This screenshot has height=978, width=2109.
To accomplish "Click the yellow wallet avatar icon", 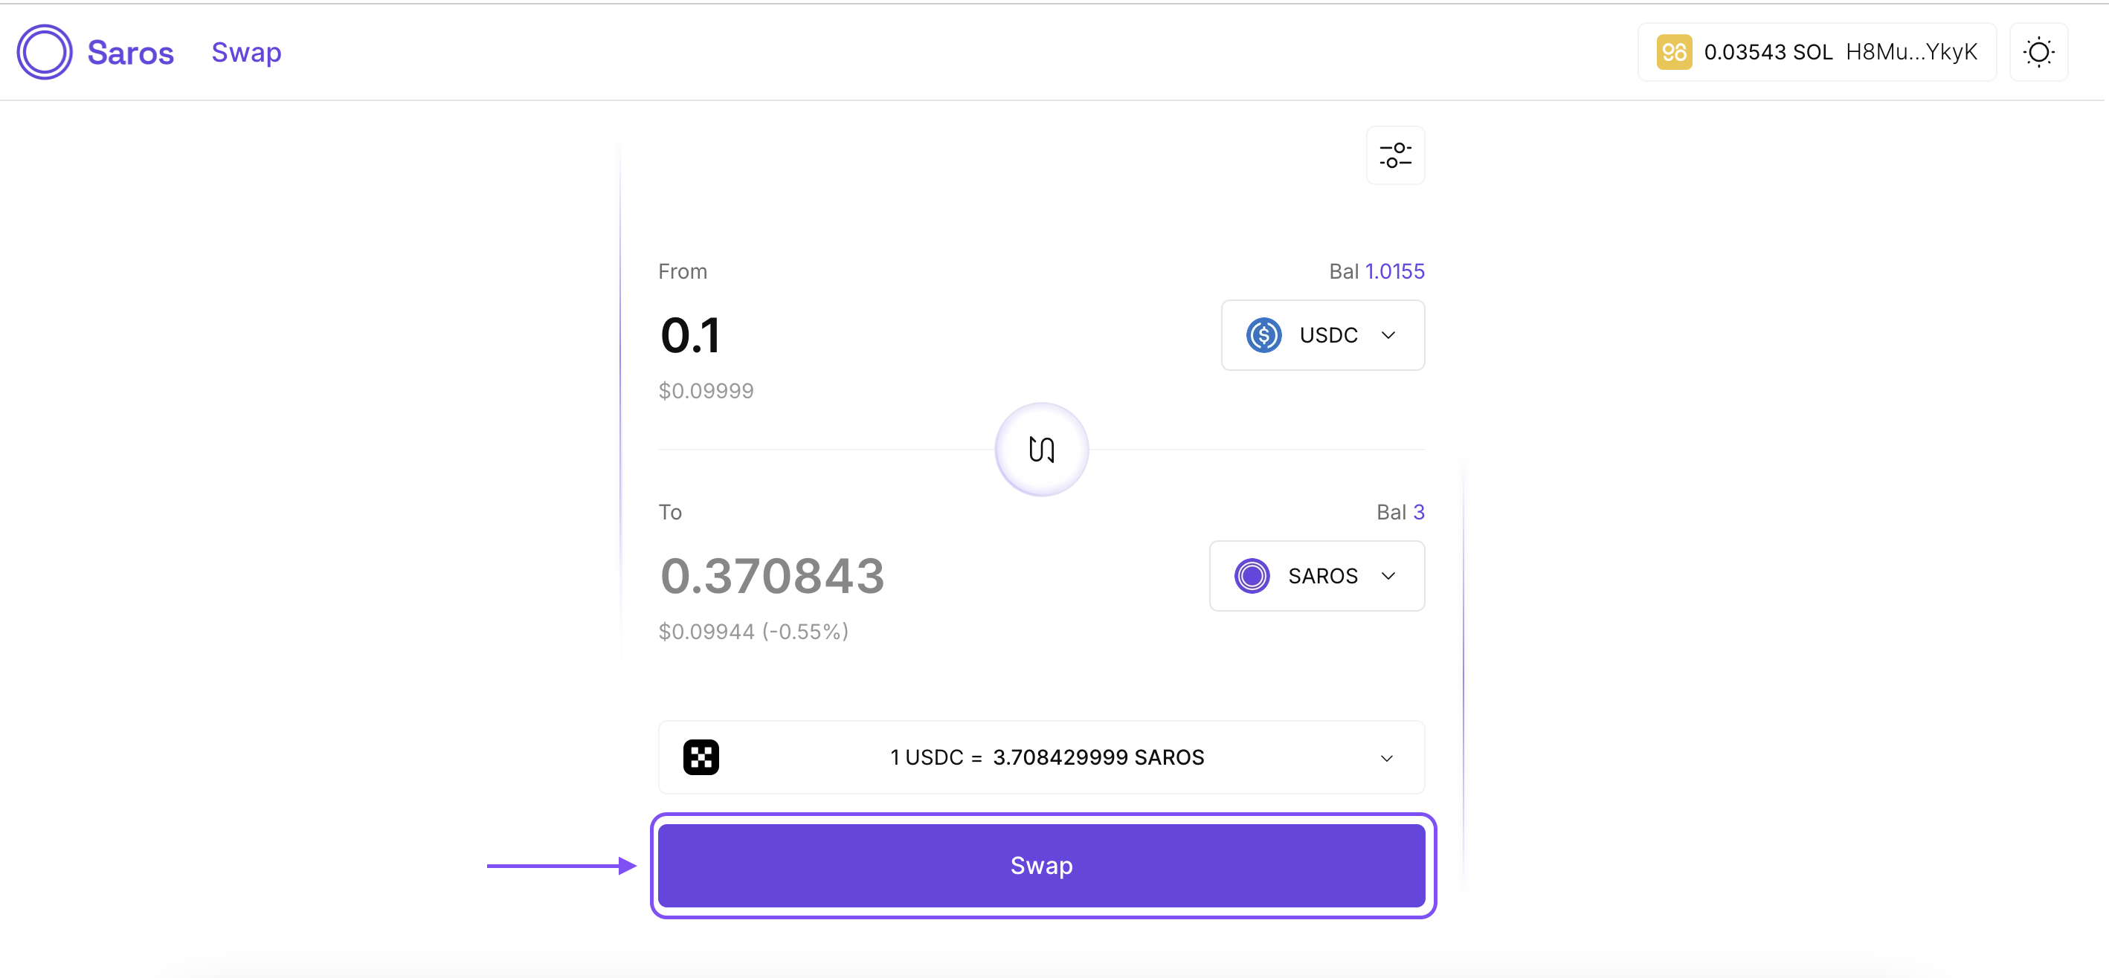I will point(1674,52).
